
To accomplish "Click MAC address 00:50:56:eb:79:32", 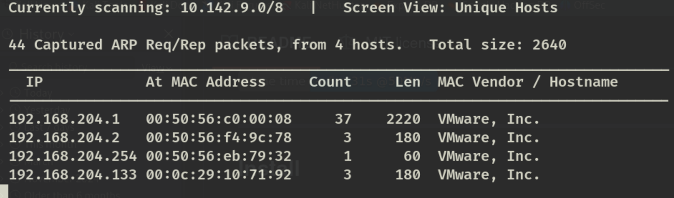I will pyautogui.click(x=218, y=156).
